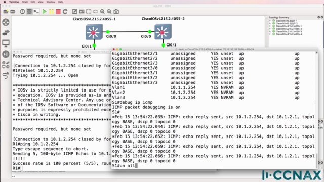324x182 pixels.
Task: Select CiscoIOSv15.6(2)T-1 row in Topology Summary
Action: click(x=287, y=21)
